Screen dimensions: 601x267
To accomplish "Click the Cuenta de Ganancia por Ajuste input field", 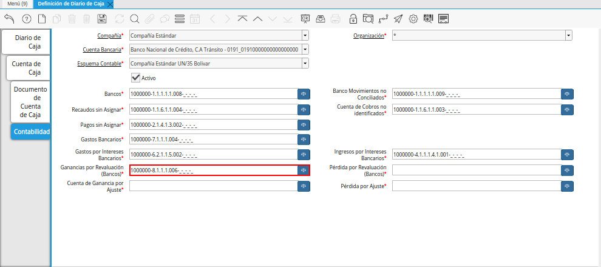I will point(213,186).
